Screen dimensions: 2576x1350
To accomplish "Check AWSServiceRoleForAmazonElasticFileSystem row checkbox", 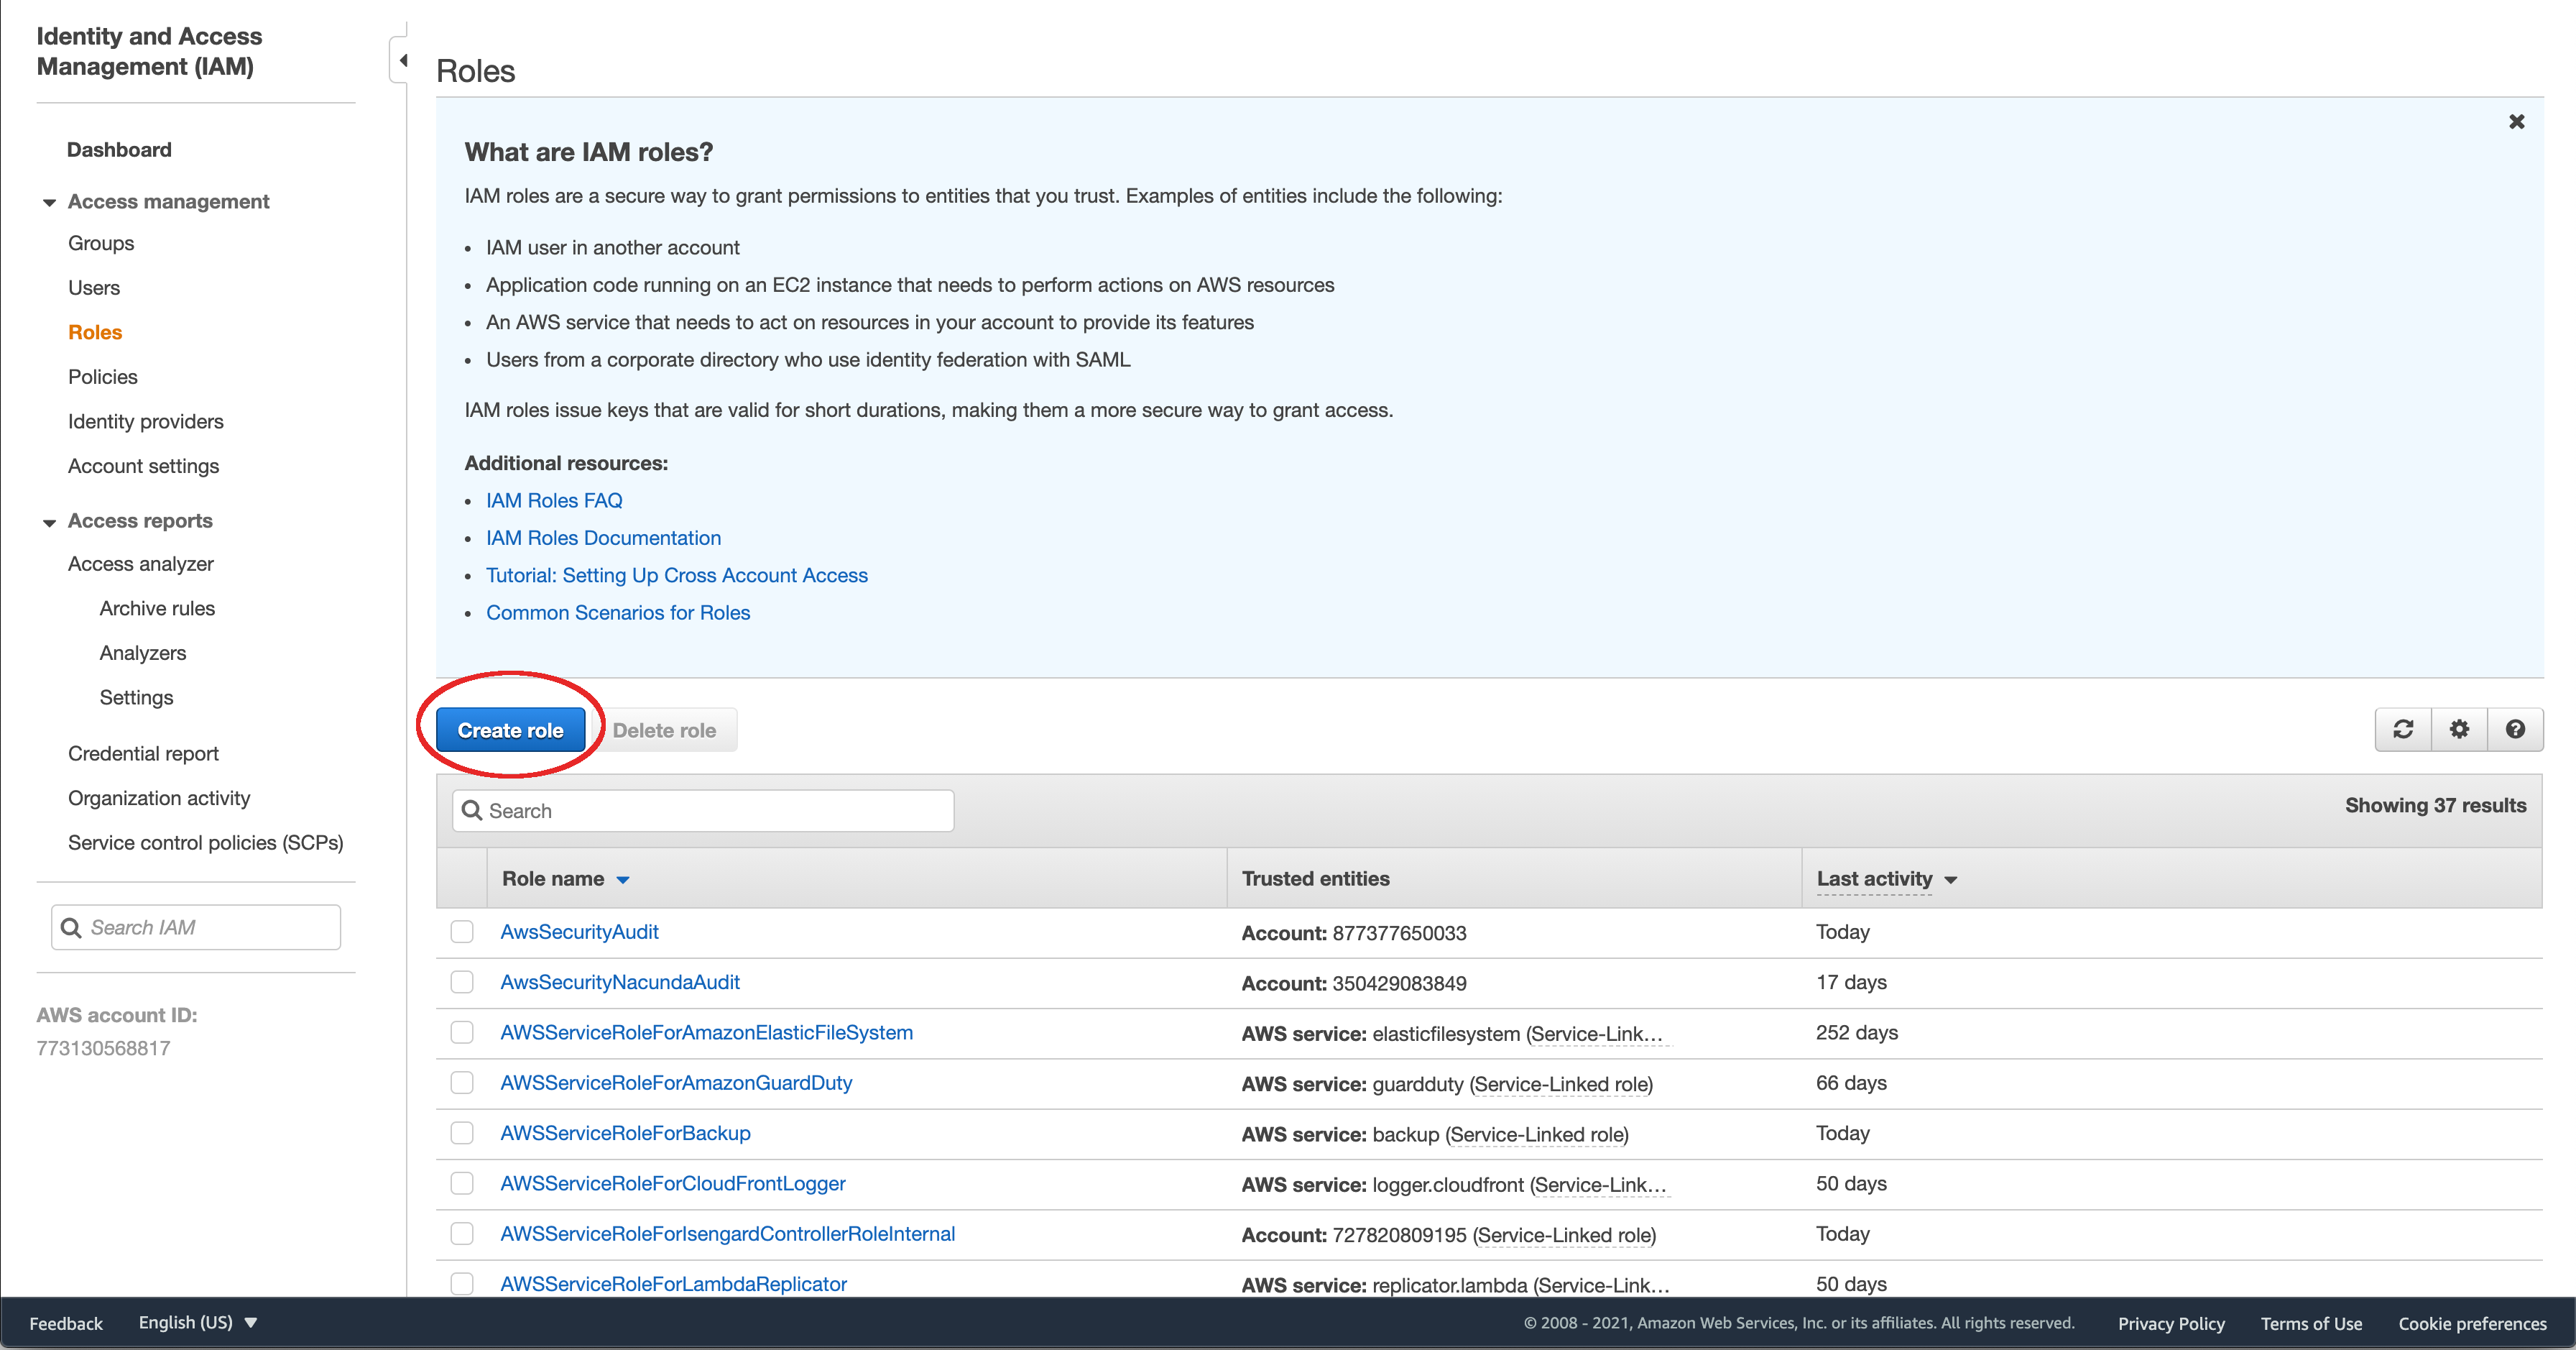I will tap(462, 1032).
